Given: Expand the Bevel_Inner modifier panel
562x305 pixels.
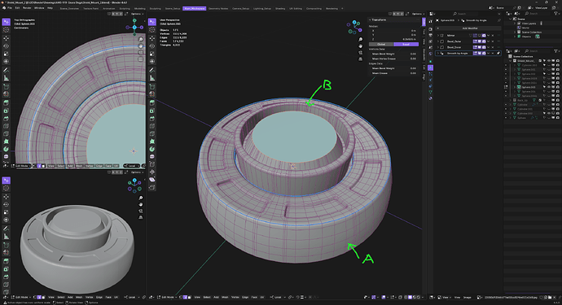Looking at the screenshot, I should click(x=437, y=47).
